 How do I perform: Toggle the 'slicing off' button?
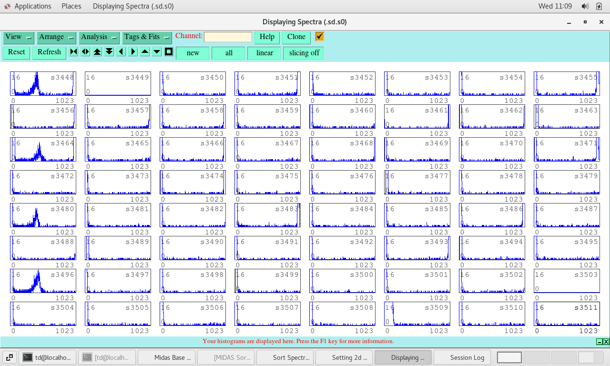click(x=304, y=53)
